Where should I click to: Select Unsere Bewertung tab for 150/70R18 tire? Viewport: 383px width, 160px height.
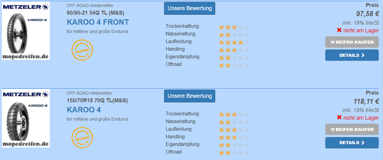point(189,96)
